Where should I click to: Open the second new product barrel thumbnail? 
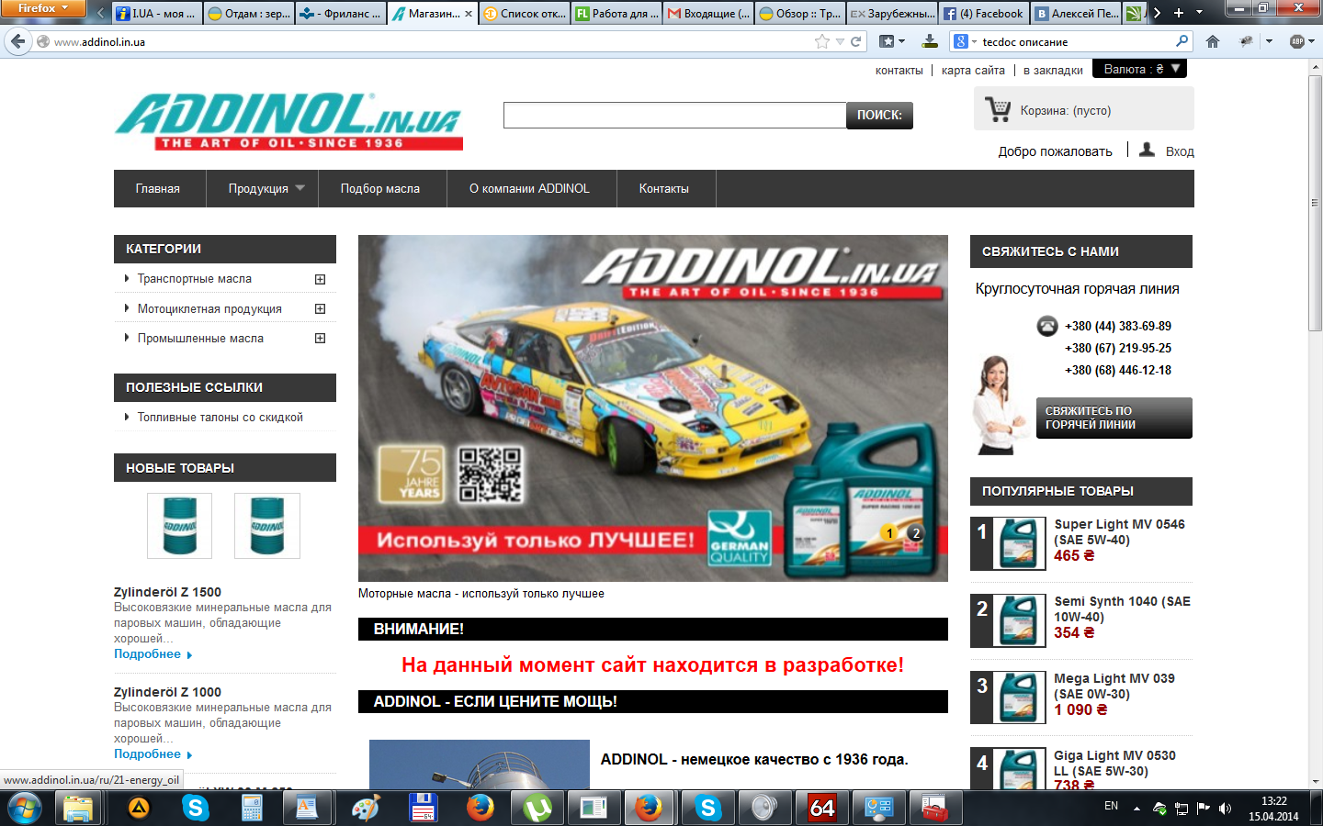point(267,526)
